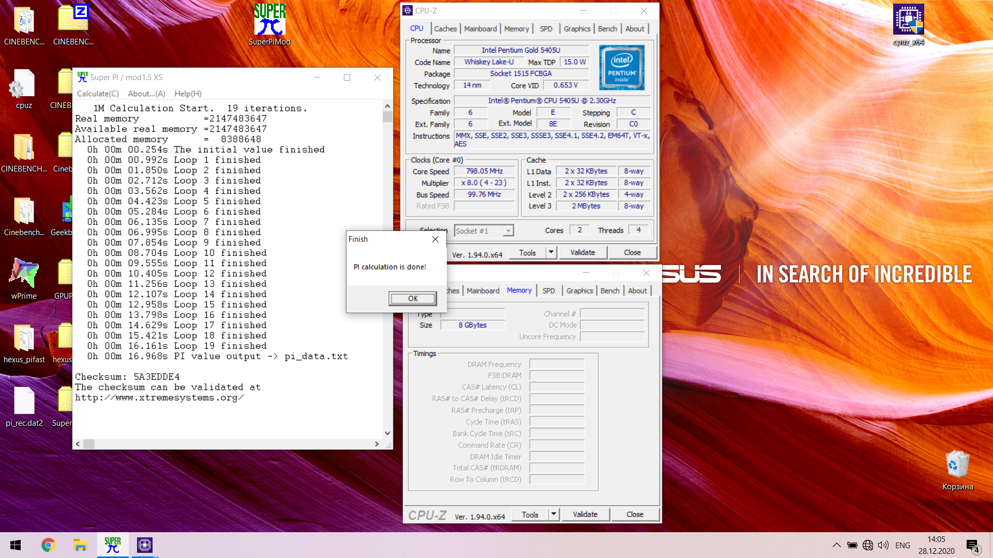
Task: Open the SuperPiMod desktop icon
Action: coord(269,24)
